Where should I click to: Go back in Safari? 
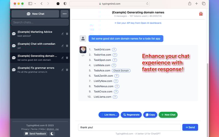42,4
